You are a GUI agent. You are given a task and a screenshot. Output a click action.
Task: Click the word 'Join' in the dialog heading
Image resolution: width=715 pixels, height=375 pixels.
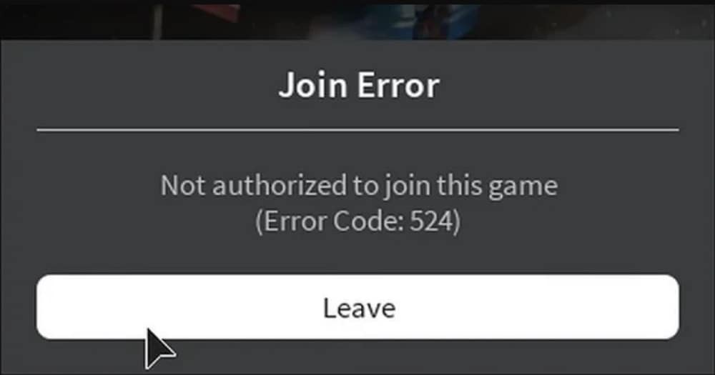point(313,86)
